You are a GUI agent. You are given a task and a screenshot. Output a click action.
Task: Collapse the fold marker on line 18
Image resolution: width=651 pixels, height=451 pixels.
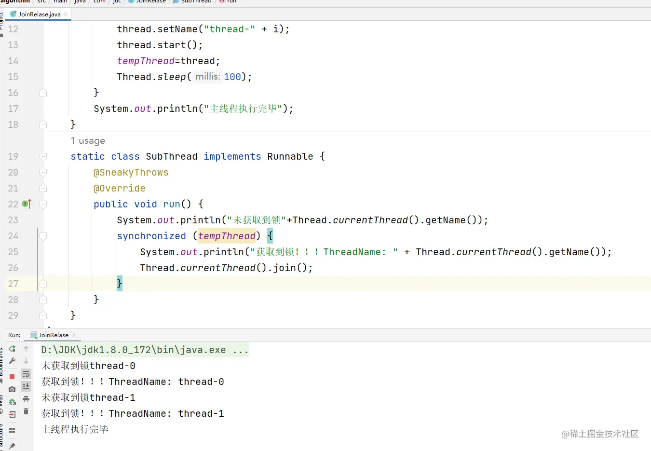tap(43, 124)
